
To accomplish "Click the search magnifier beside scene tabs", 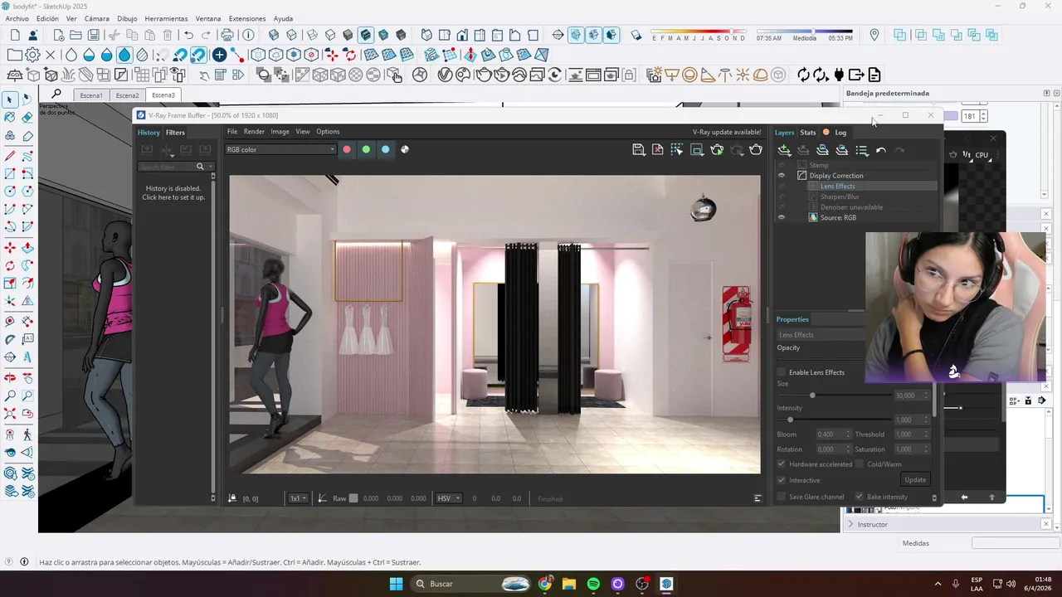I will pyautogui.click(x=56, y=94).
